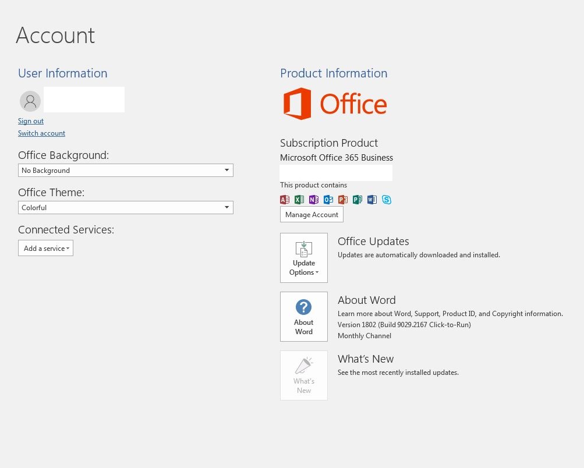Click the Connected Services label
Screen dimensions: 584x468
pos(66,230)
